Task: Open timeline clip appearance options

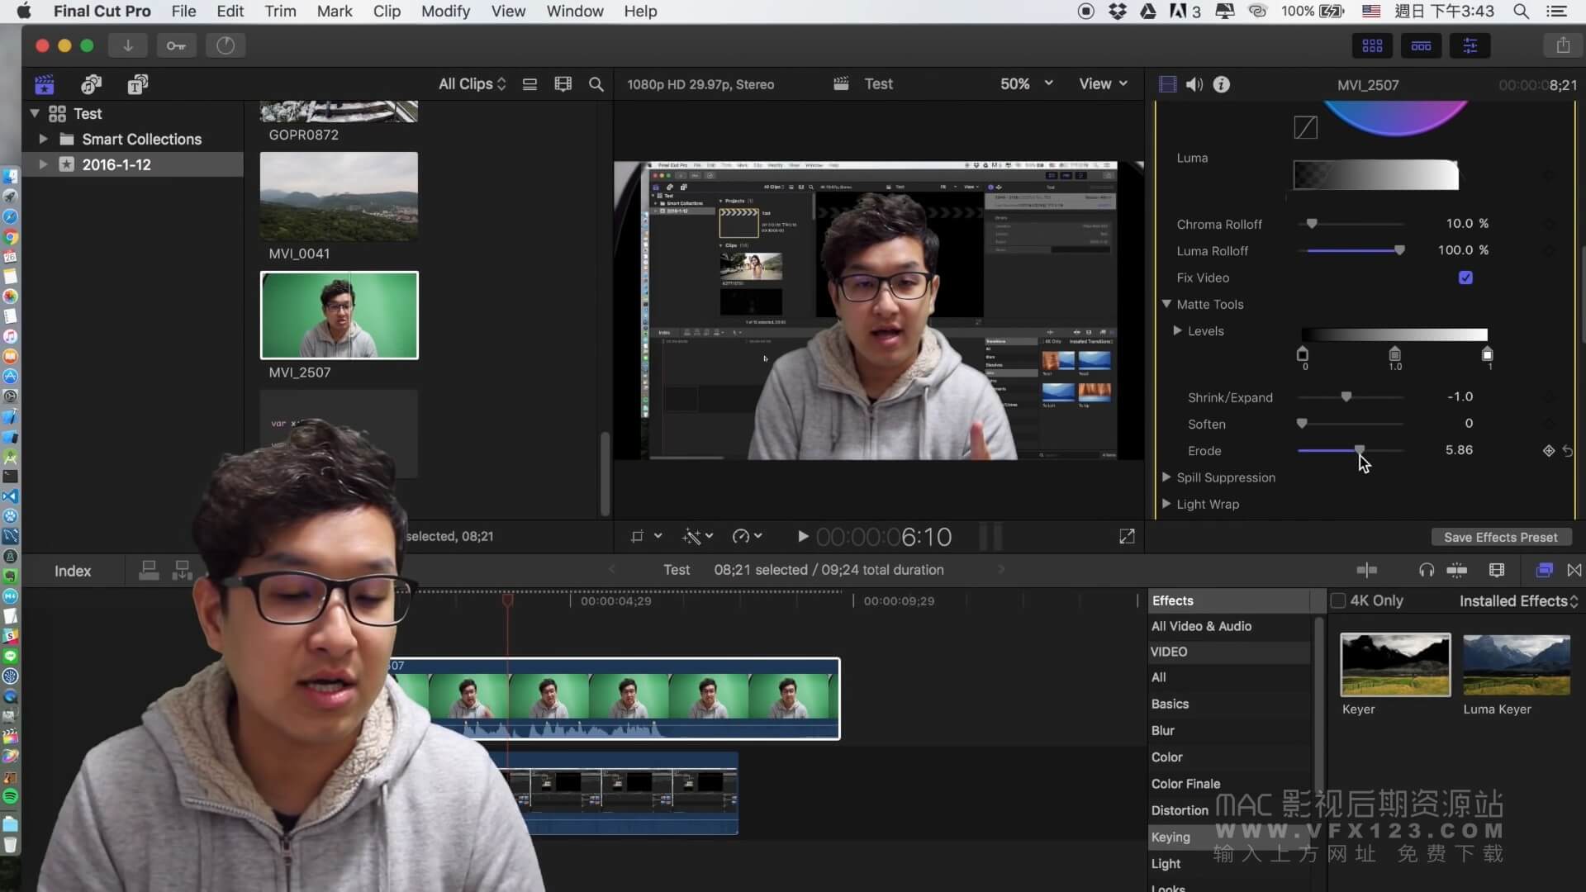Action: 1496,571
